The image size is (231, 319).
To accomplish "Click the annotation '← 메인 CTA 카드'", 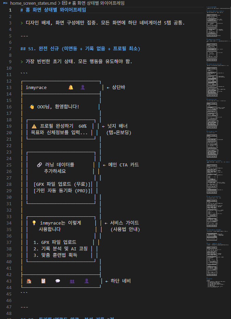I will pos(121,165).
